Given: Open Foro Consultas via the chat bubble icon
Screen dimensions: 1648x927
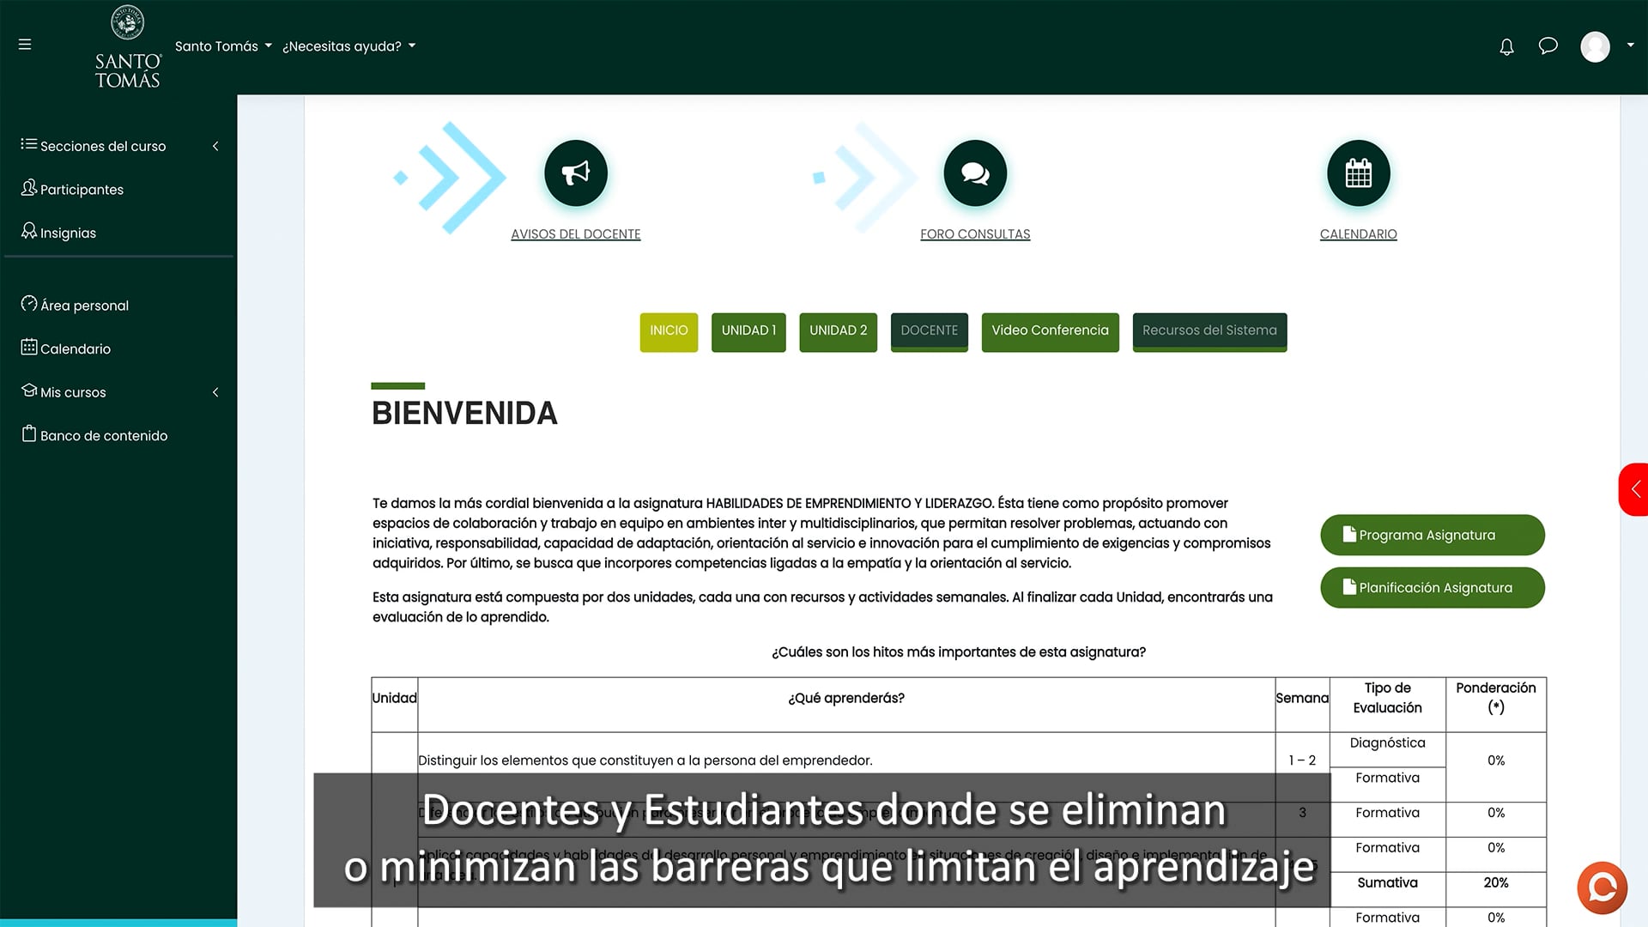Looking at the screenshot, I should click(x=975, y=173).
